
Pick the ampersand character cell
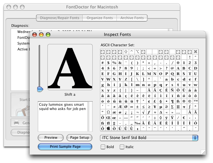[120, 63]
